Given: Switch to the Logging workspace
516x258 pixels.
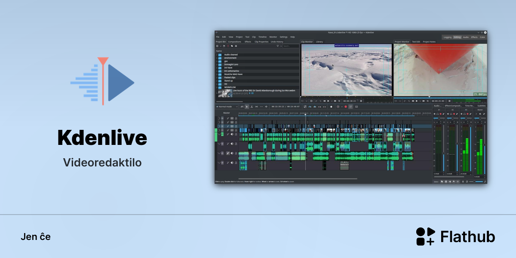Looking at the screenshot, I should pos(448,37).
